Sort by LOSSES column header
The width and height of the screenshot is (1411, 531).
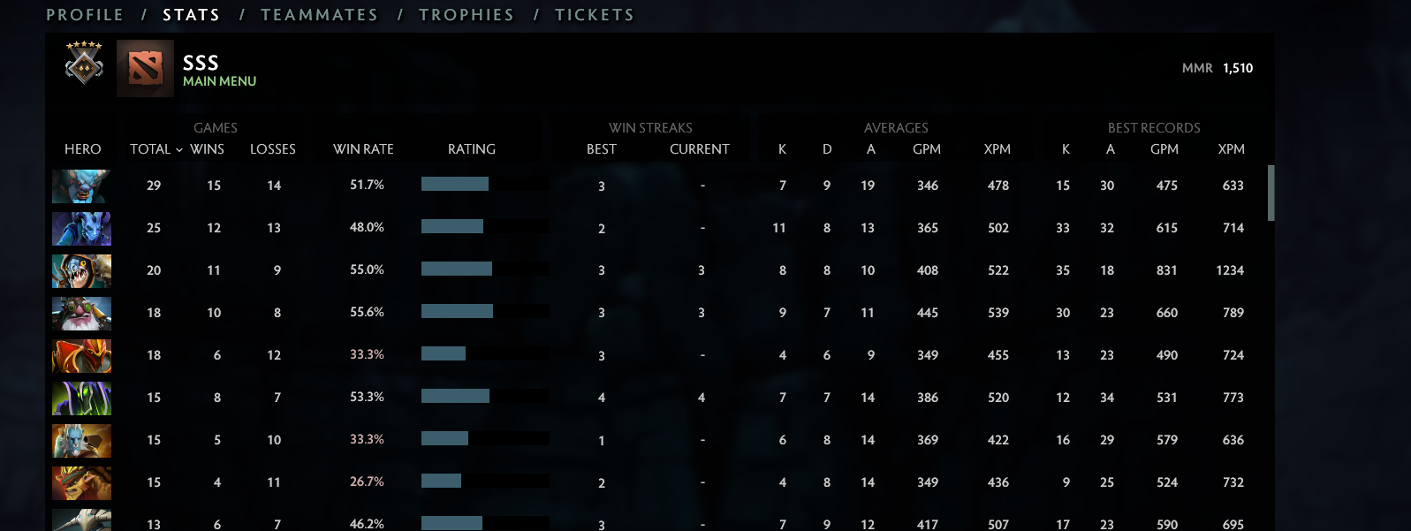pos(273,149)
